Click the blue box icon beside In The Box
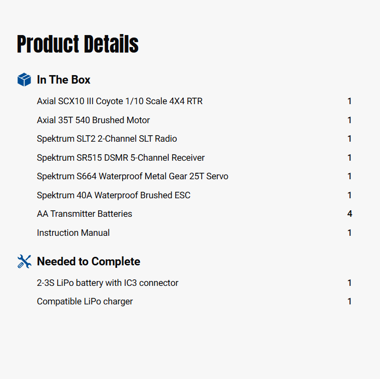This screenshot has width=380, height=379. pos(24,80)
